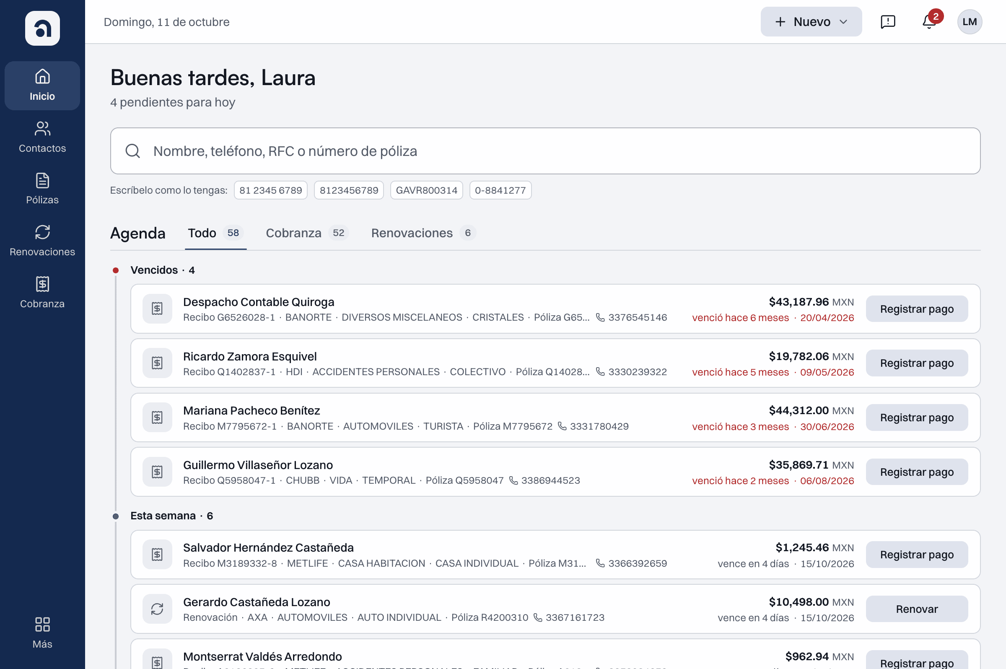Switch to the Todo tab

pos(215,233)
